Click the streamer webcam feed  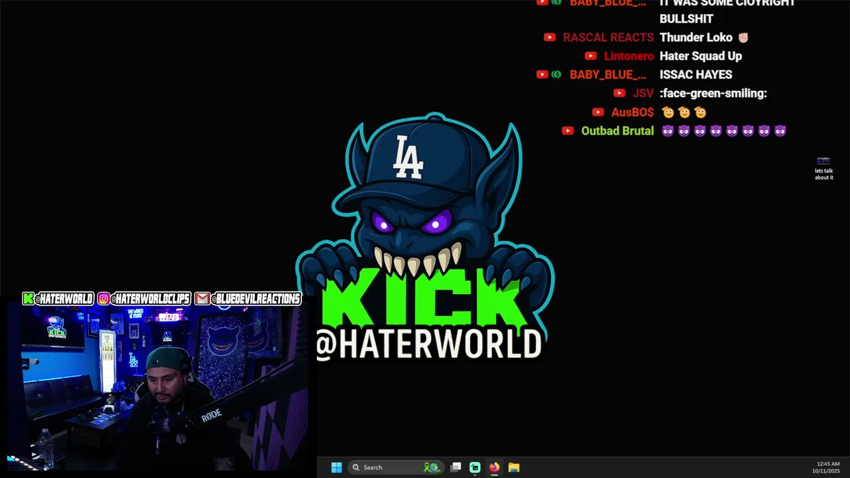157,389
